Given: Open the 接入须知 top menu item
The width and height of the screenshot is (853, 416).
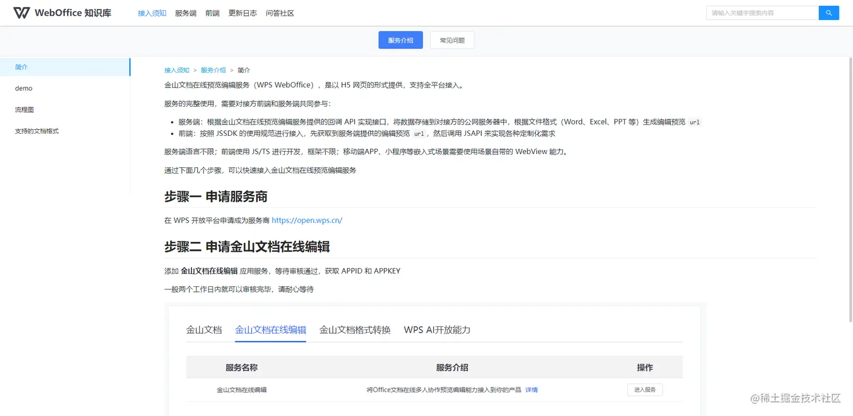Looking at the screenshot, I should pyautogui.click(x=152, y=13).
